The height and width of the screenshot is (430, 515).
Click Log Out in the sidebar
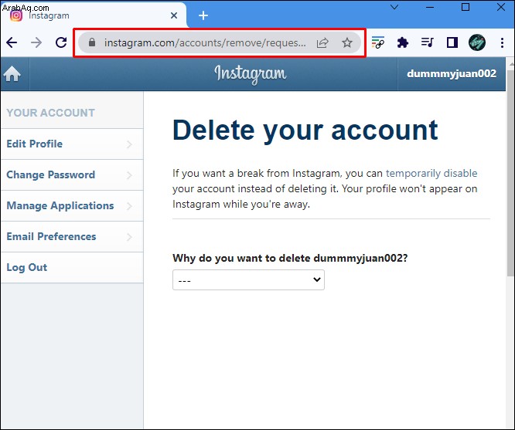coord(72,267)
